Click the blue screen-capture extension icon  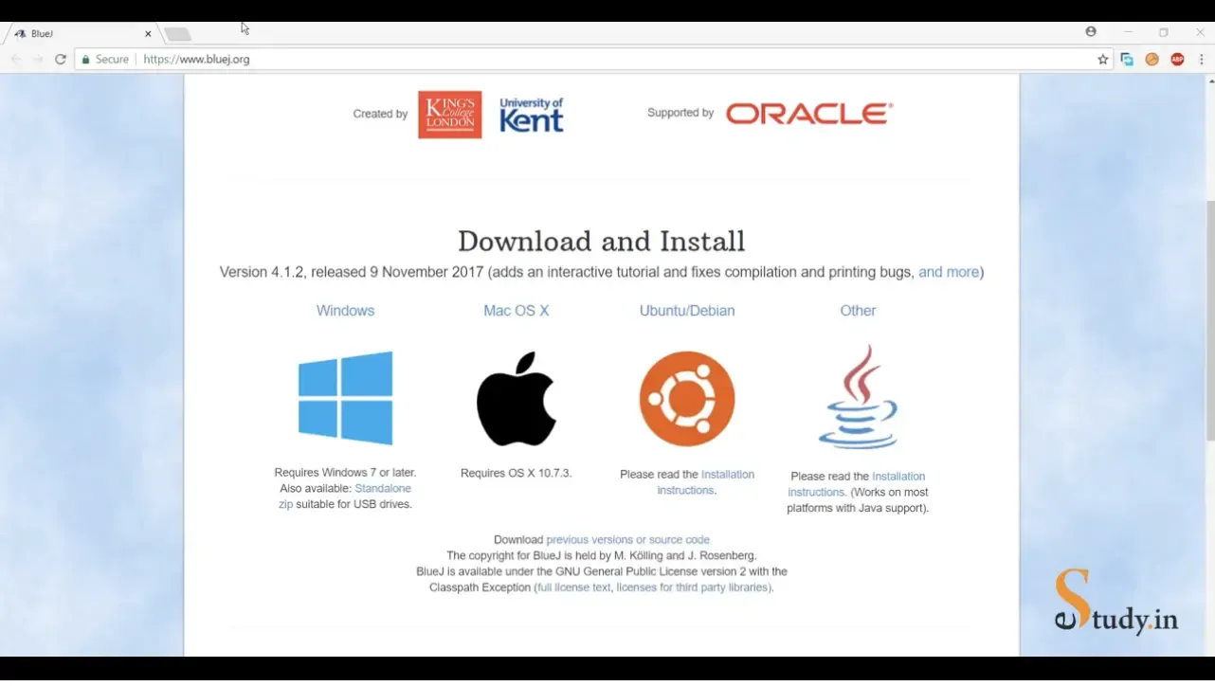(x=1127, y=60)
